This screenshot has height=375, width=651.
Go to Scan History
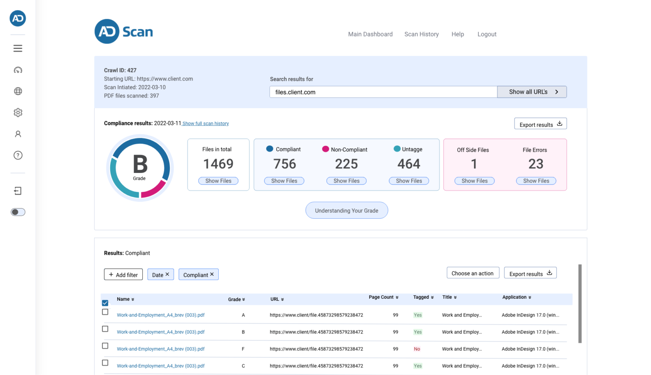coord(421,34)
